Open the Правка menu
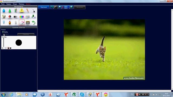This screenshot has width=173, height=97. (x=9, y=4)
